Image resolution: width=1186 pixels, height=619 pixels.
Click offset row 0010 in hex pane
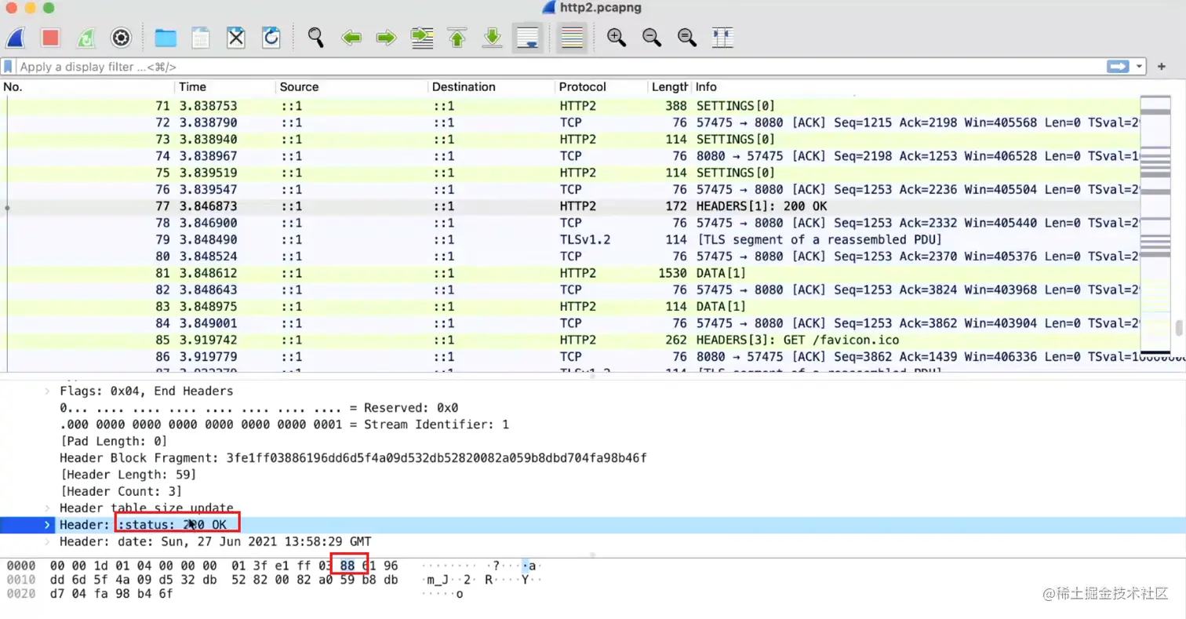pyautogui.click(x=20, y=580)
